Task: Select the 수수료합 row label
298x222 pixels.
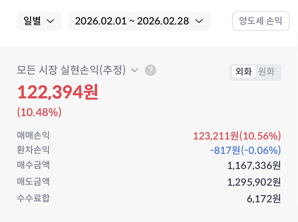Action: point(33,198)
